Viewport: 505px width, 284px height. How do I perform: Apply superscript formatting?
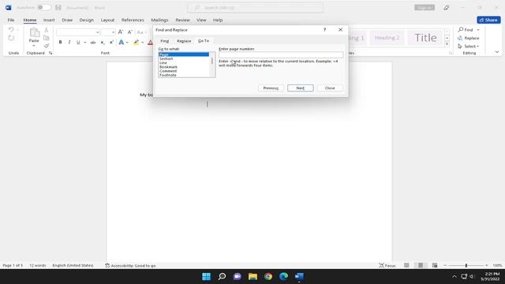(111, 42)
